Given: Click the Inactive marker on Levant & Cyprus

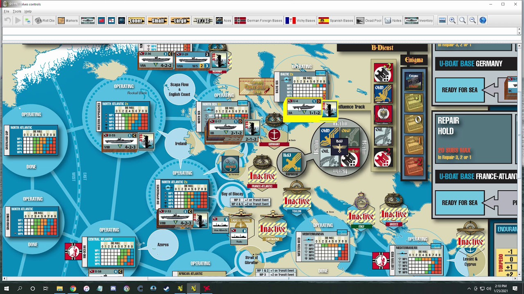Looking at the screenshot, I should click(x=470, y=242).
